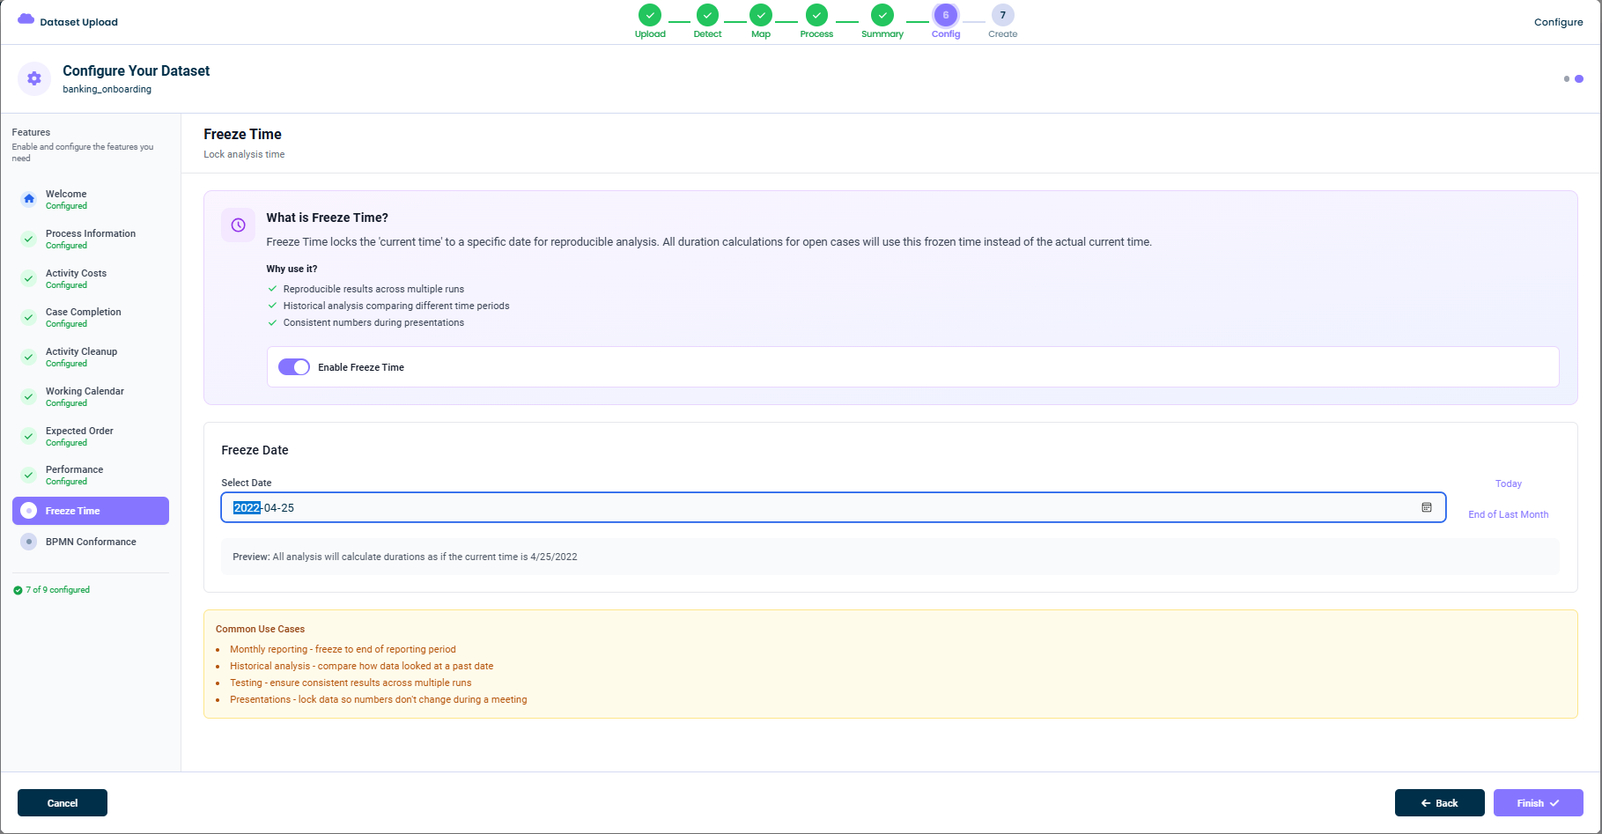Click the Case Completion check icon
The height and width of the screenshot is (834, 1602).
tap(29, 317)
